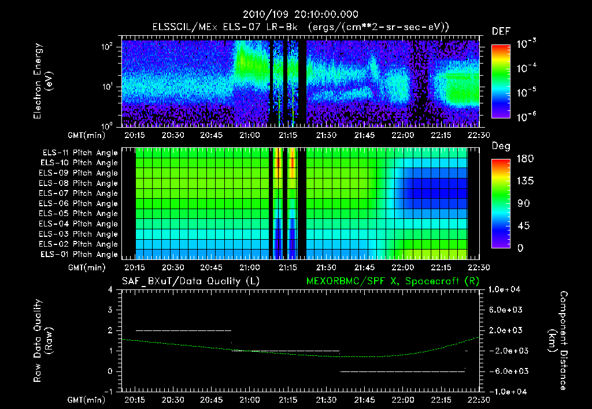This screenshot has height=409, width=592.
Task: Click the 21:15 tick under pitch angle panel
Action: [288, 267]
